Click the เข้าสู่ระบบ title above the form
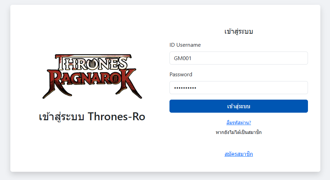The width and height of the screenshot is (330, 180). click(238, 32)
